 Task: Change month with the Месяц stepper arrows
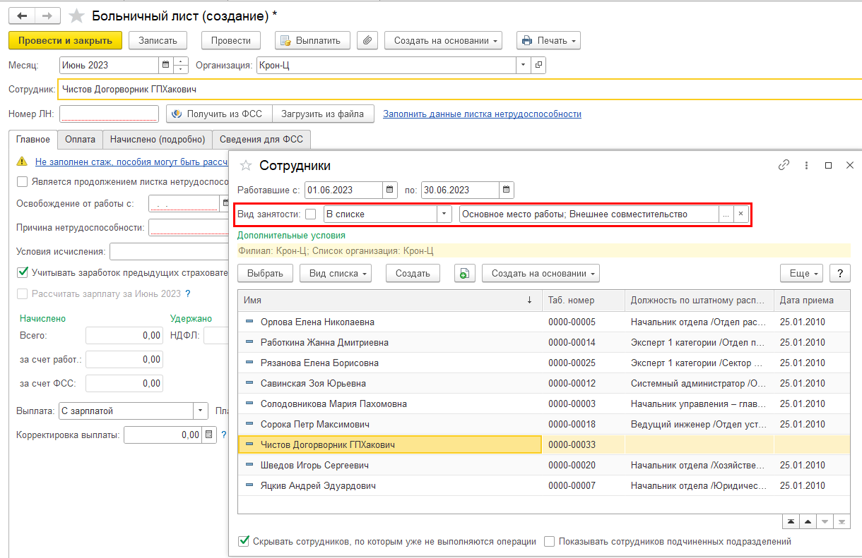[x=181, y=65]
